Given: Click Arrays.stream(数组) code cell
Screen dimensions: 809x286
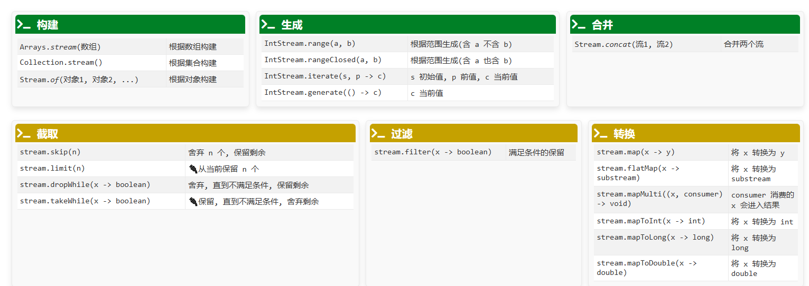Looking at the screenshot, I should pyautogui.click(x=91, y=46).
